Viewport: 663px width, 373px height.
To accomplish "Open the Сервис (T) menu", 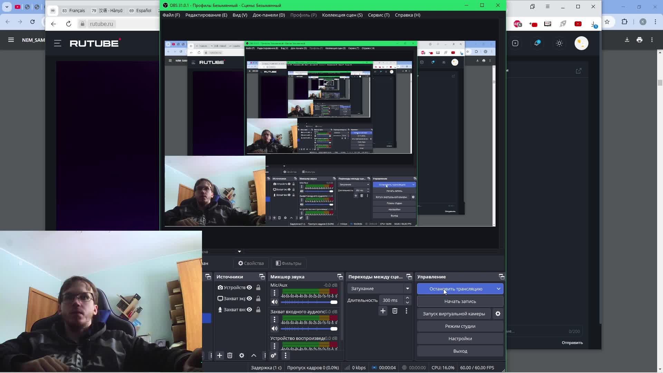I will (378, 15).
